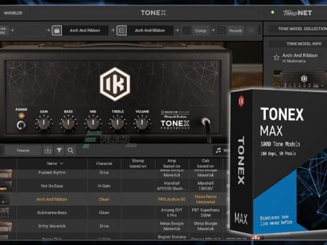
Task: Click the PRS Archon 50 amp cell
Action: (x=172, y=199)
